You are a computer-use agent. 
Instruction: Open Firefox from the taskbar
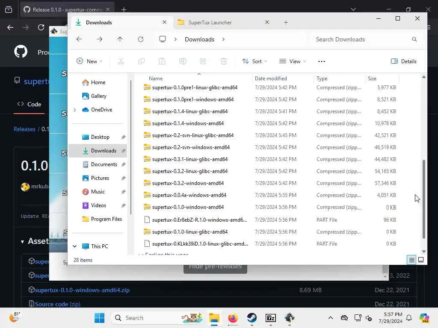pyautogui.click(x=233, y=318)
